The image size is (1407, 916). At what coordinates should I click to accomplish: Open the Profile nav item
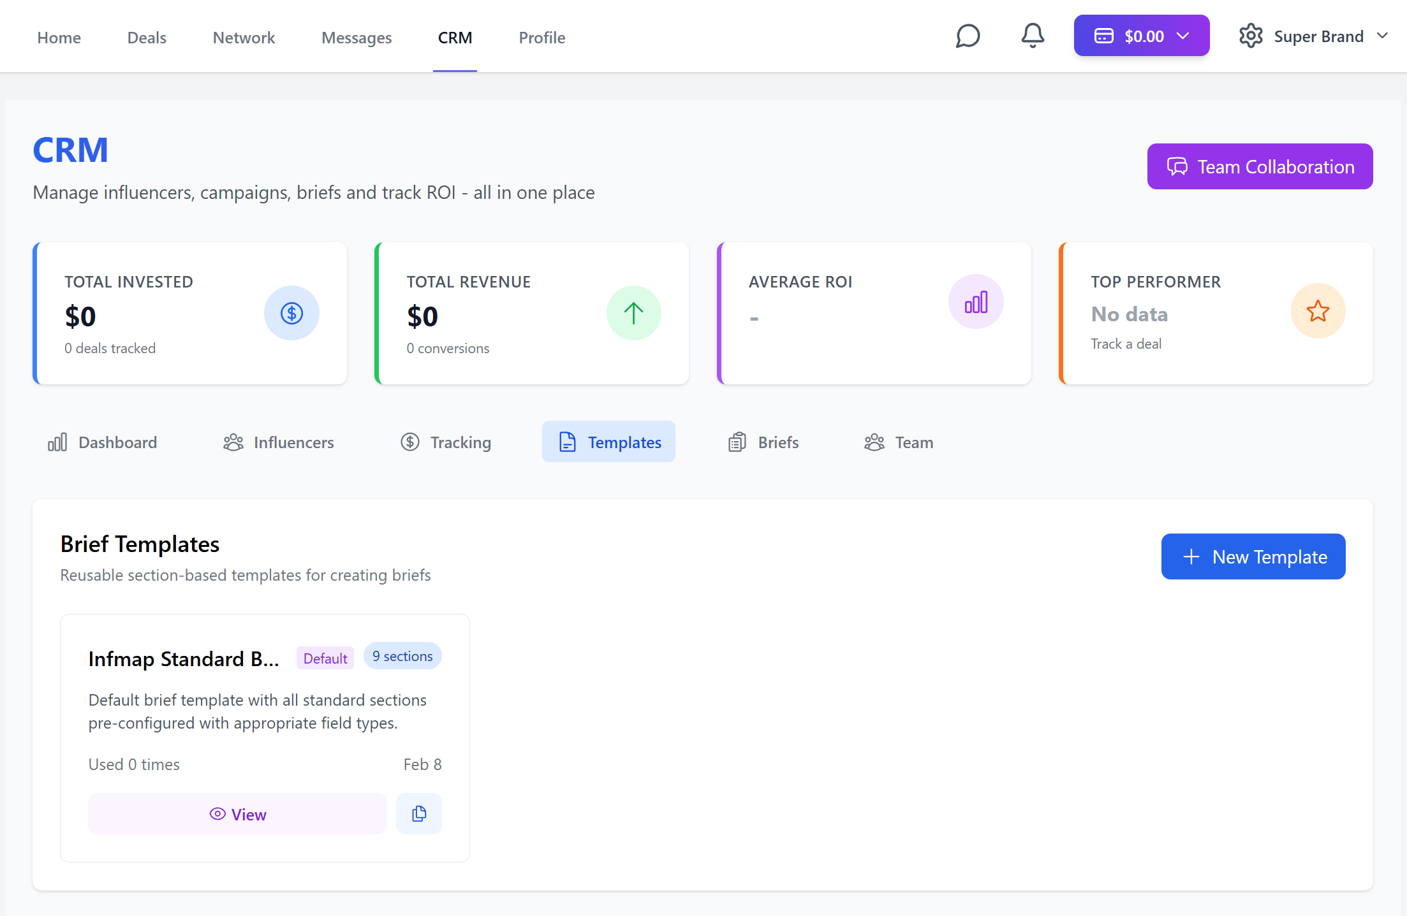tap(541, 38)
